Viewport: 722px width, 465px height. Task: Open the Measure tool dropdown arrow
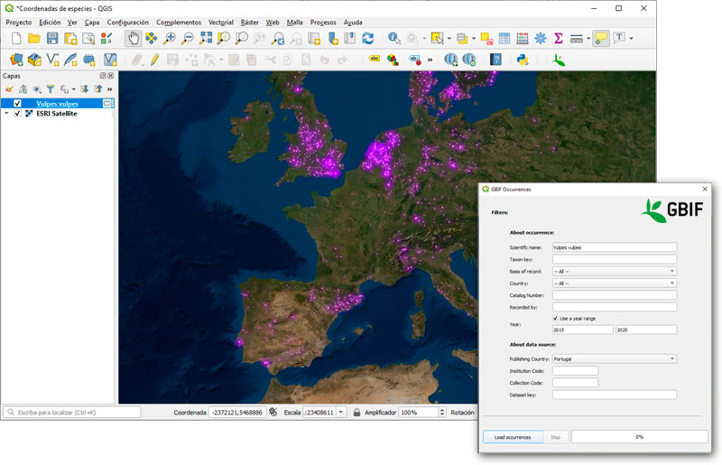[588, 39]
